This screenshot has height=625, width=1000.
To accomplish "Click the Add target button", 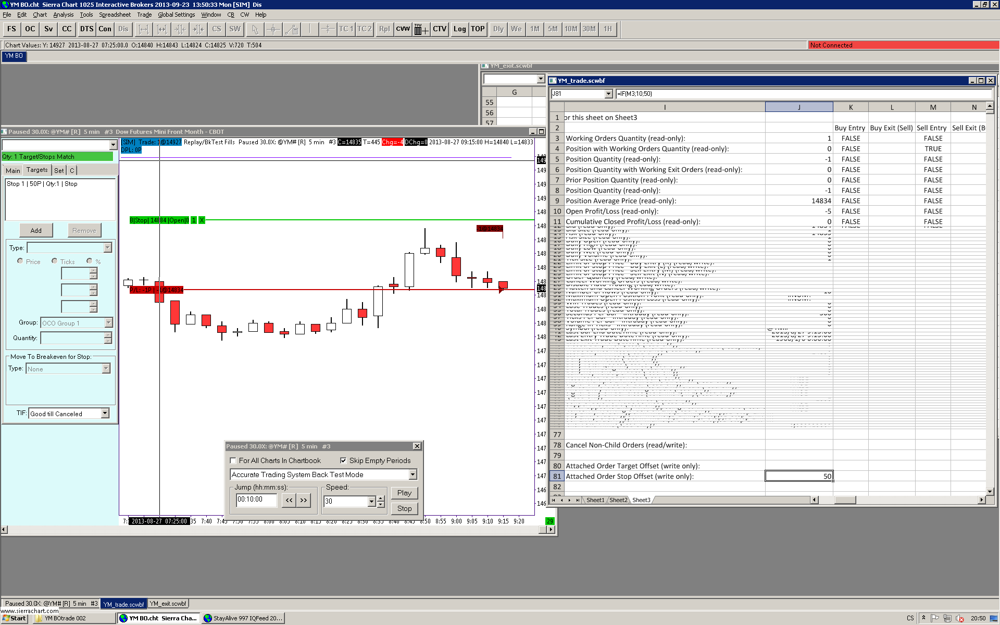I will 36,230.
